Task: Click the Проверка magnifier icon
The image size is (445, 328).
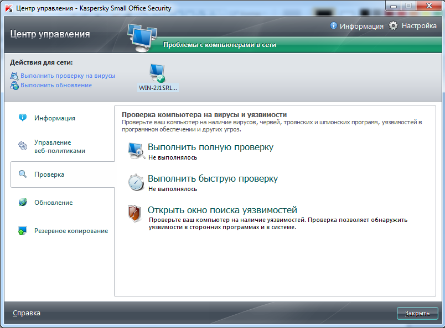Action: pos(23,174)
